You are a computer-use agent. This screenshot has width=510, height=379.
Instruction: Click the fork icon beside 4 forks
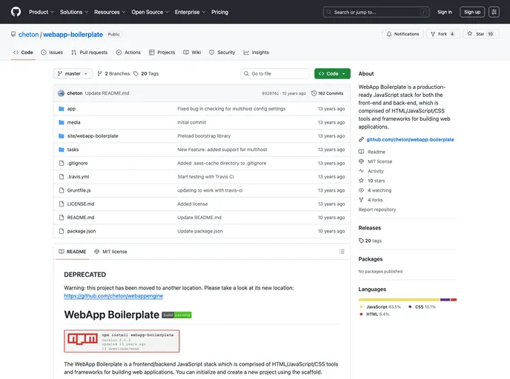click(x=361, y=200)
